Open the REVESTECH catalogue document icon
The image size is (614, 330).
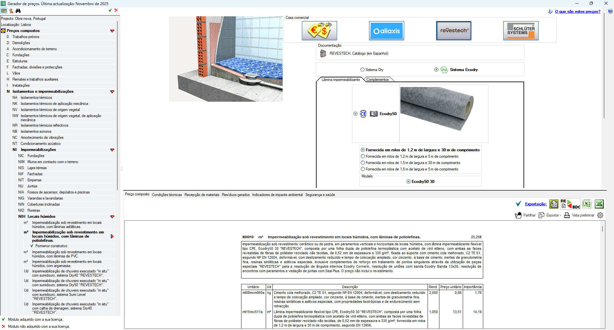point(323,53)
